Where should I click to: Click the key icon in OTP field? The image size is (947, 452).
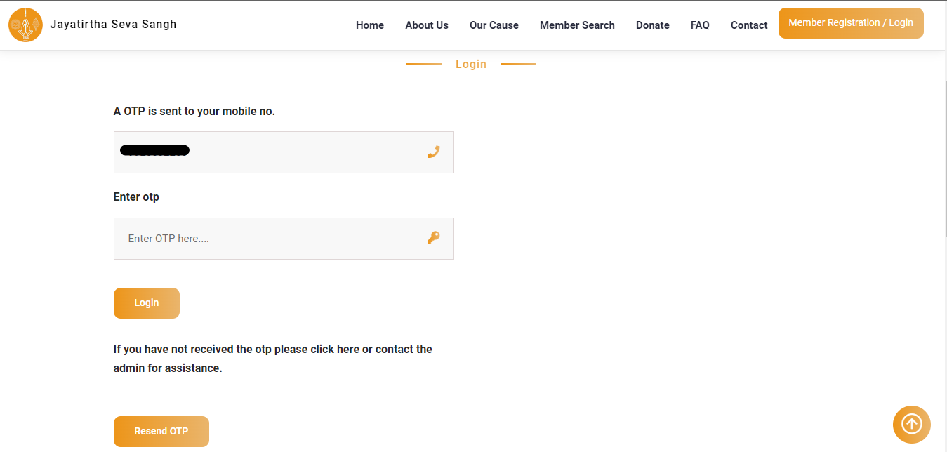[433, 238]
